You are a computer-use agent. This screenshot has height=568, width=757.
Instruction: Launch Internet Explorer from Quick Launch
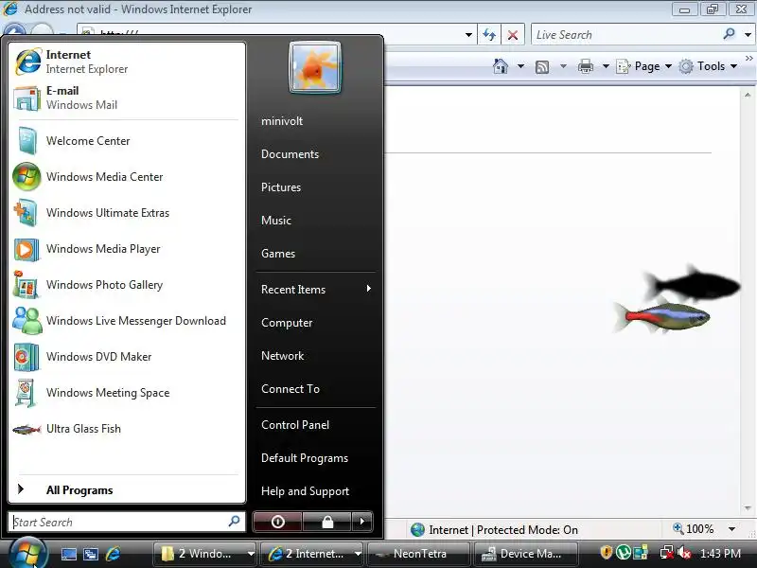(x=113, y=554)
